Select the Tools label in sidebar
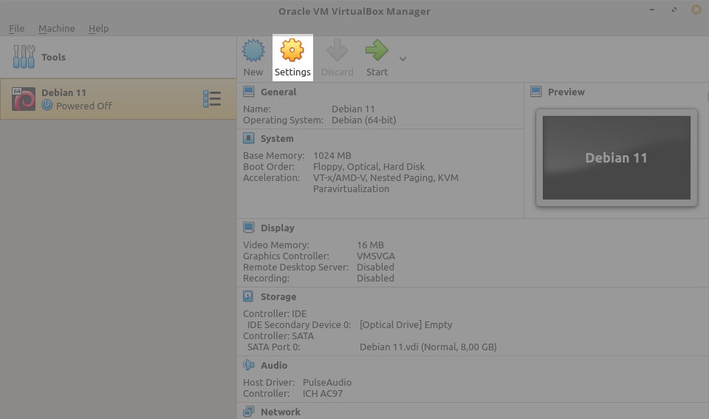The width and height of the screenshot is (709, 419). coord(53,57)
